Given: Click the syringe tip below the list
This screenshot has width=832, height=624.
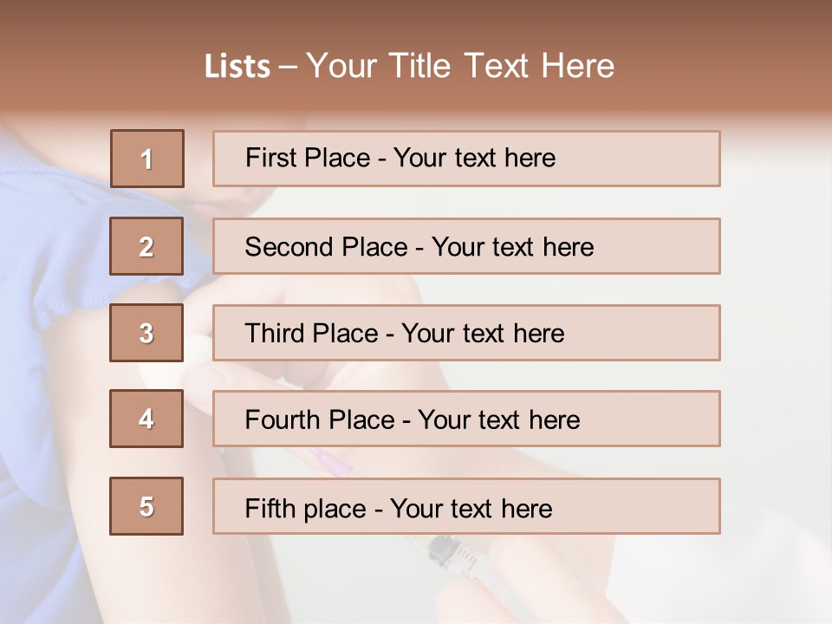Looking at the screenshot, I should [x=441, y=548].
